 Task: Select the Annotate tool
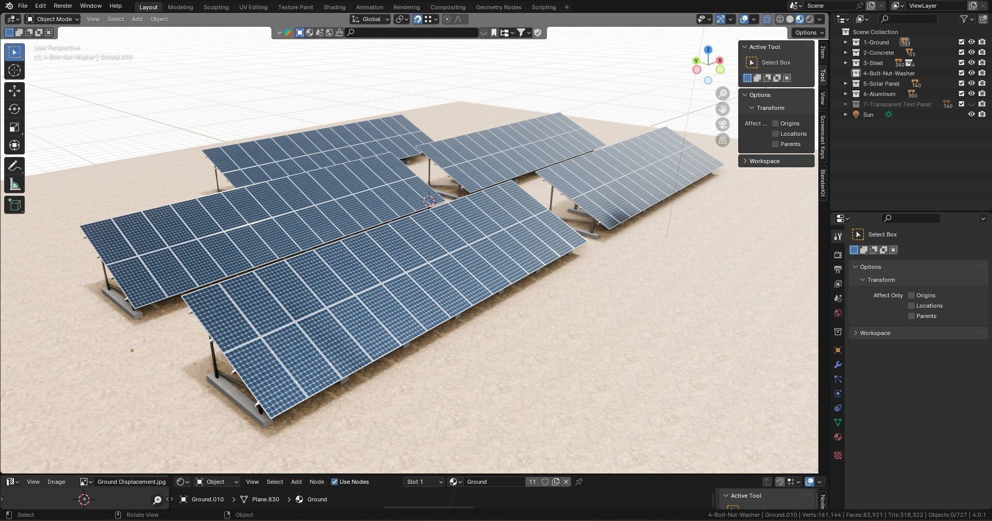[x=14, y=166]
